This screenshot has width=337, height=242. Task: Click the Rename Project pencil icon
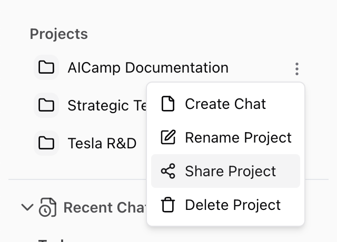tap(167, 138)
